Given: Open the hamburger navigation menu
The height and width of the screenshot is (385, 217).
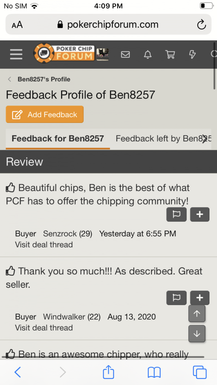Looking at the screenshot, I should [x=16, y=54].
